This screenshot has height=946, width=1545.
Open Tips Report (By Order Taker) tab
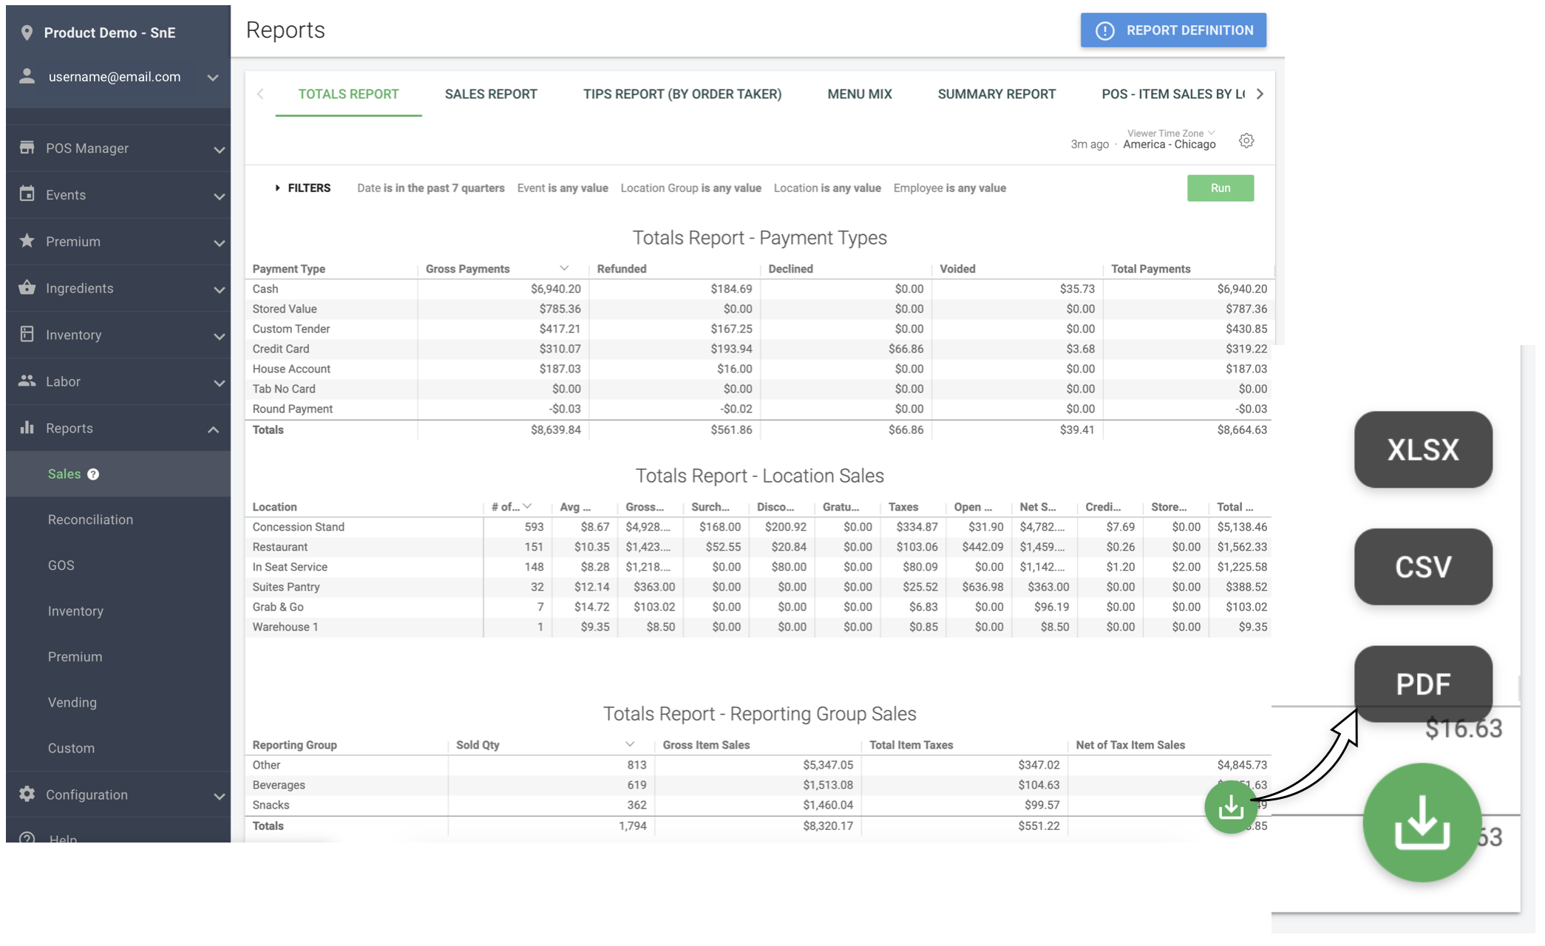tap(682, 94)
